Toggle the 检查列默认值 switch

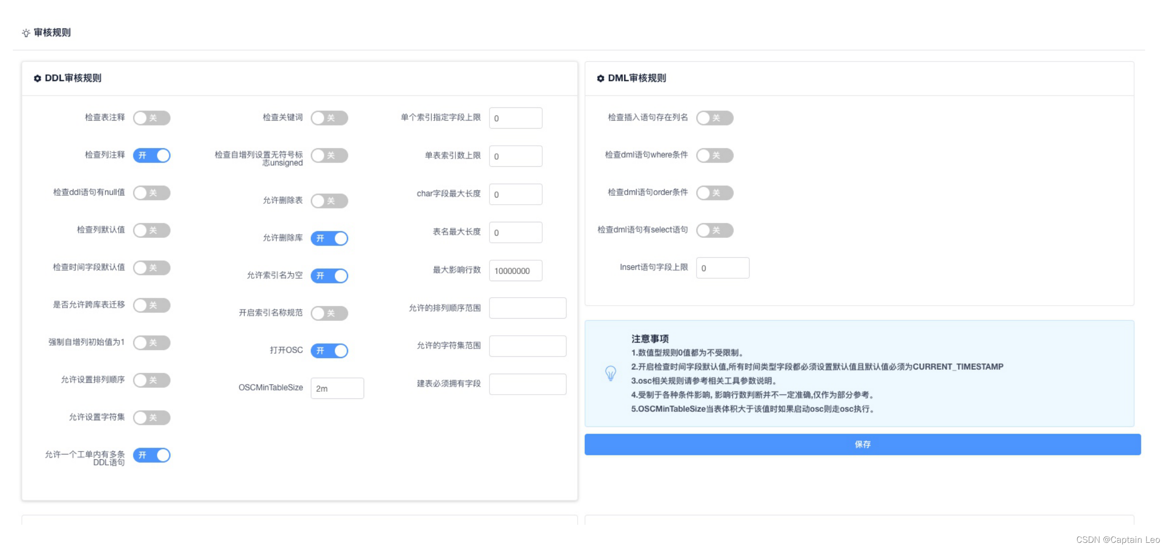tap(151, 230)
